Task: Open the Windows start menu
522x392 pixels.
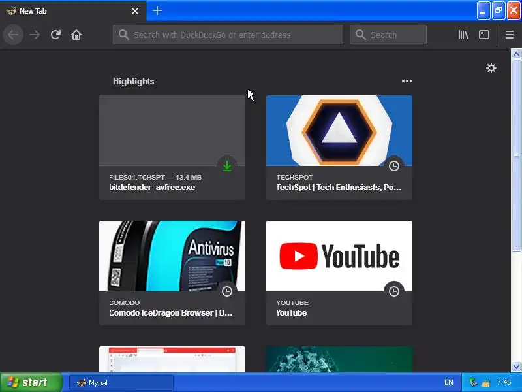Action: tap(31, 382)
